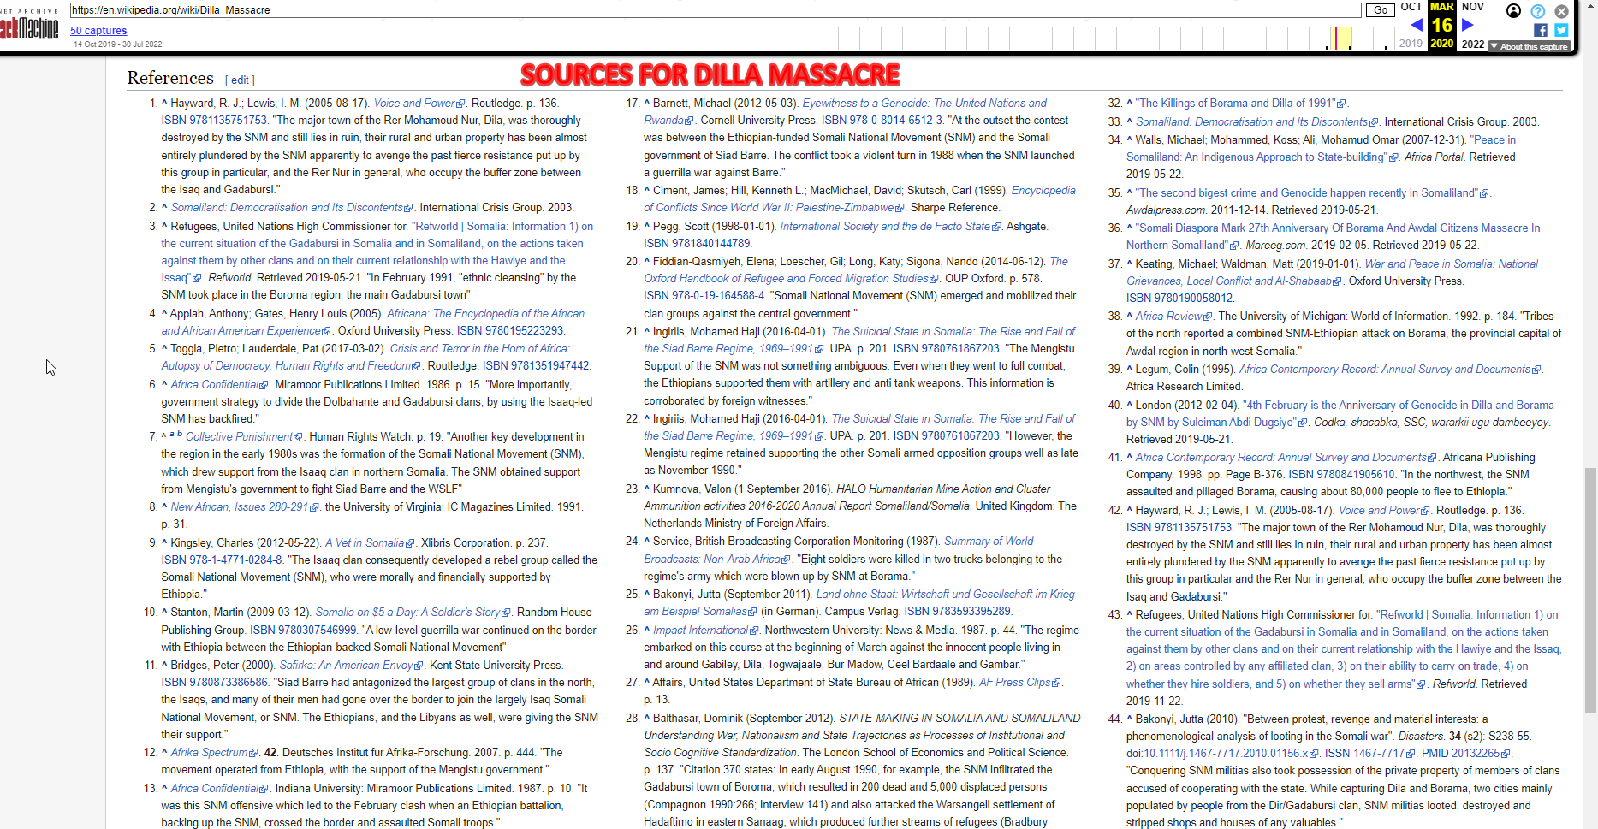Open 'Safirka: An American Envoy' link

click(x=351, y=666)
